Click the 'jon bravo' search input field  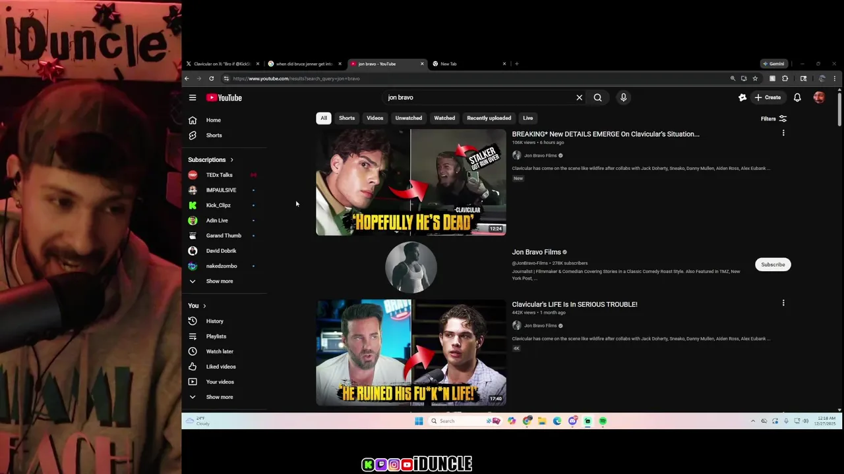pos(478,97)
